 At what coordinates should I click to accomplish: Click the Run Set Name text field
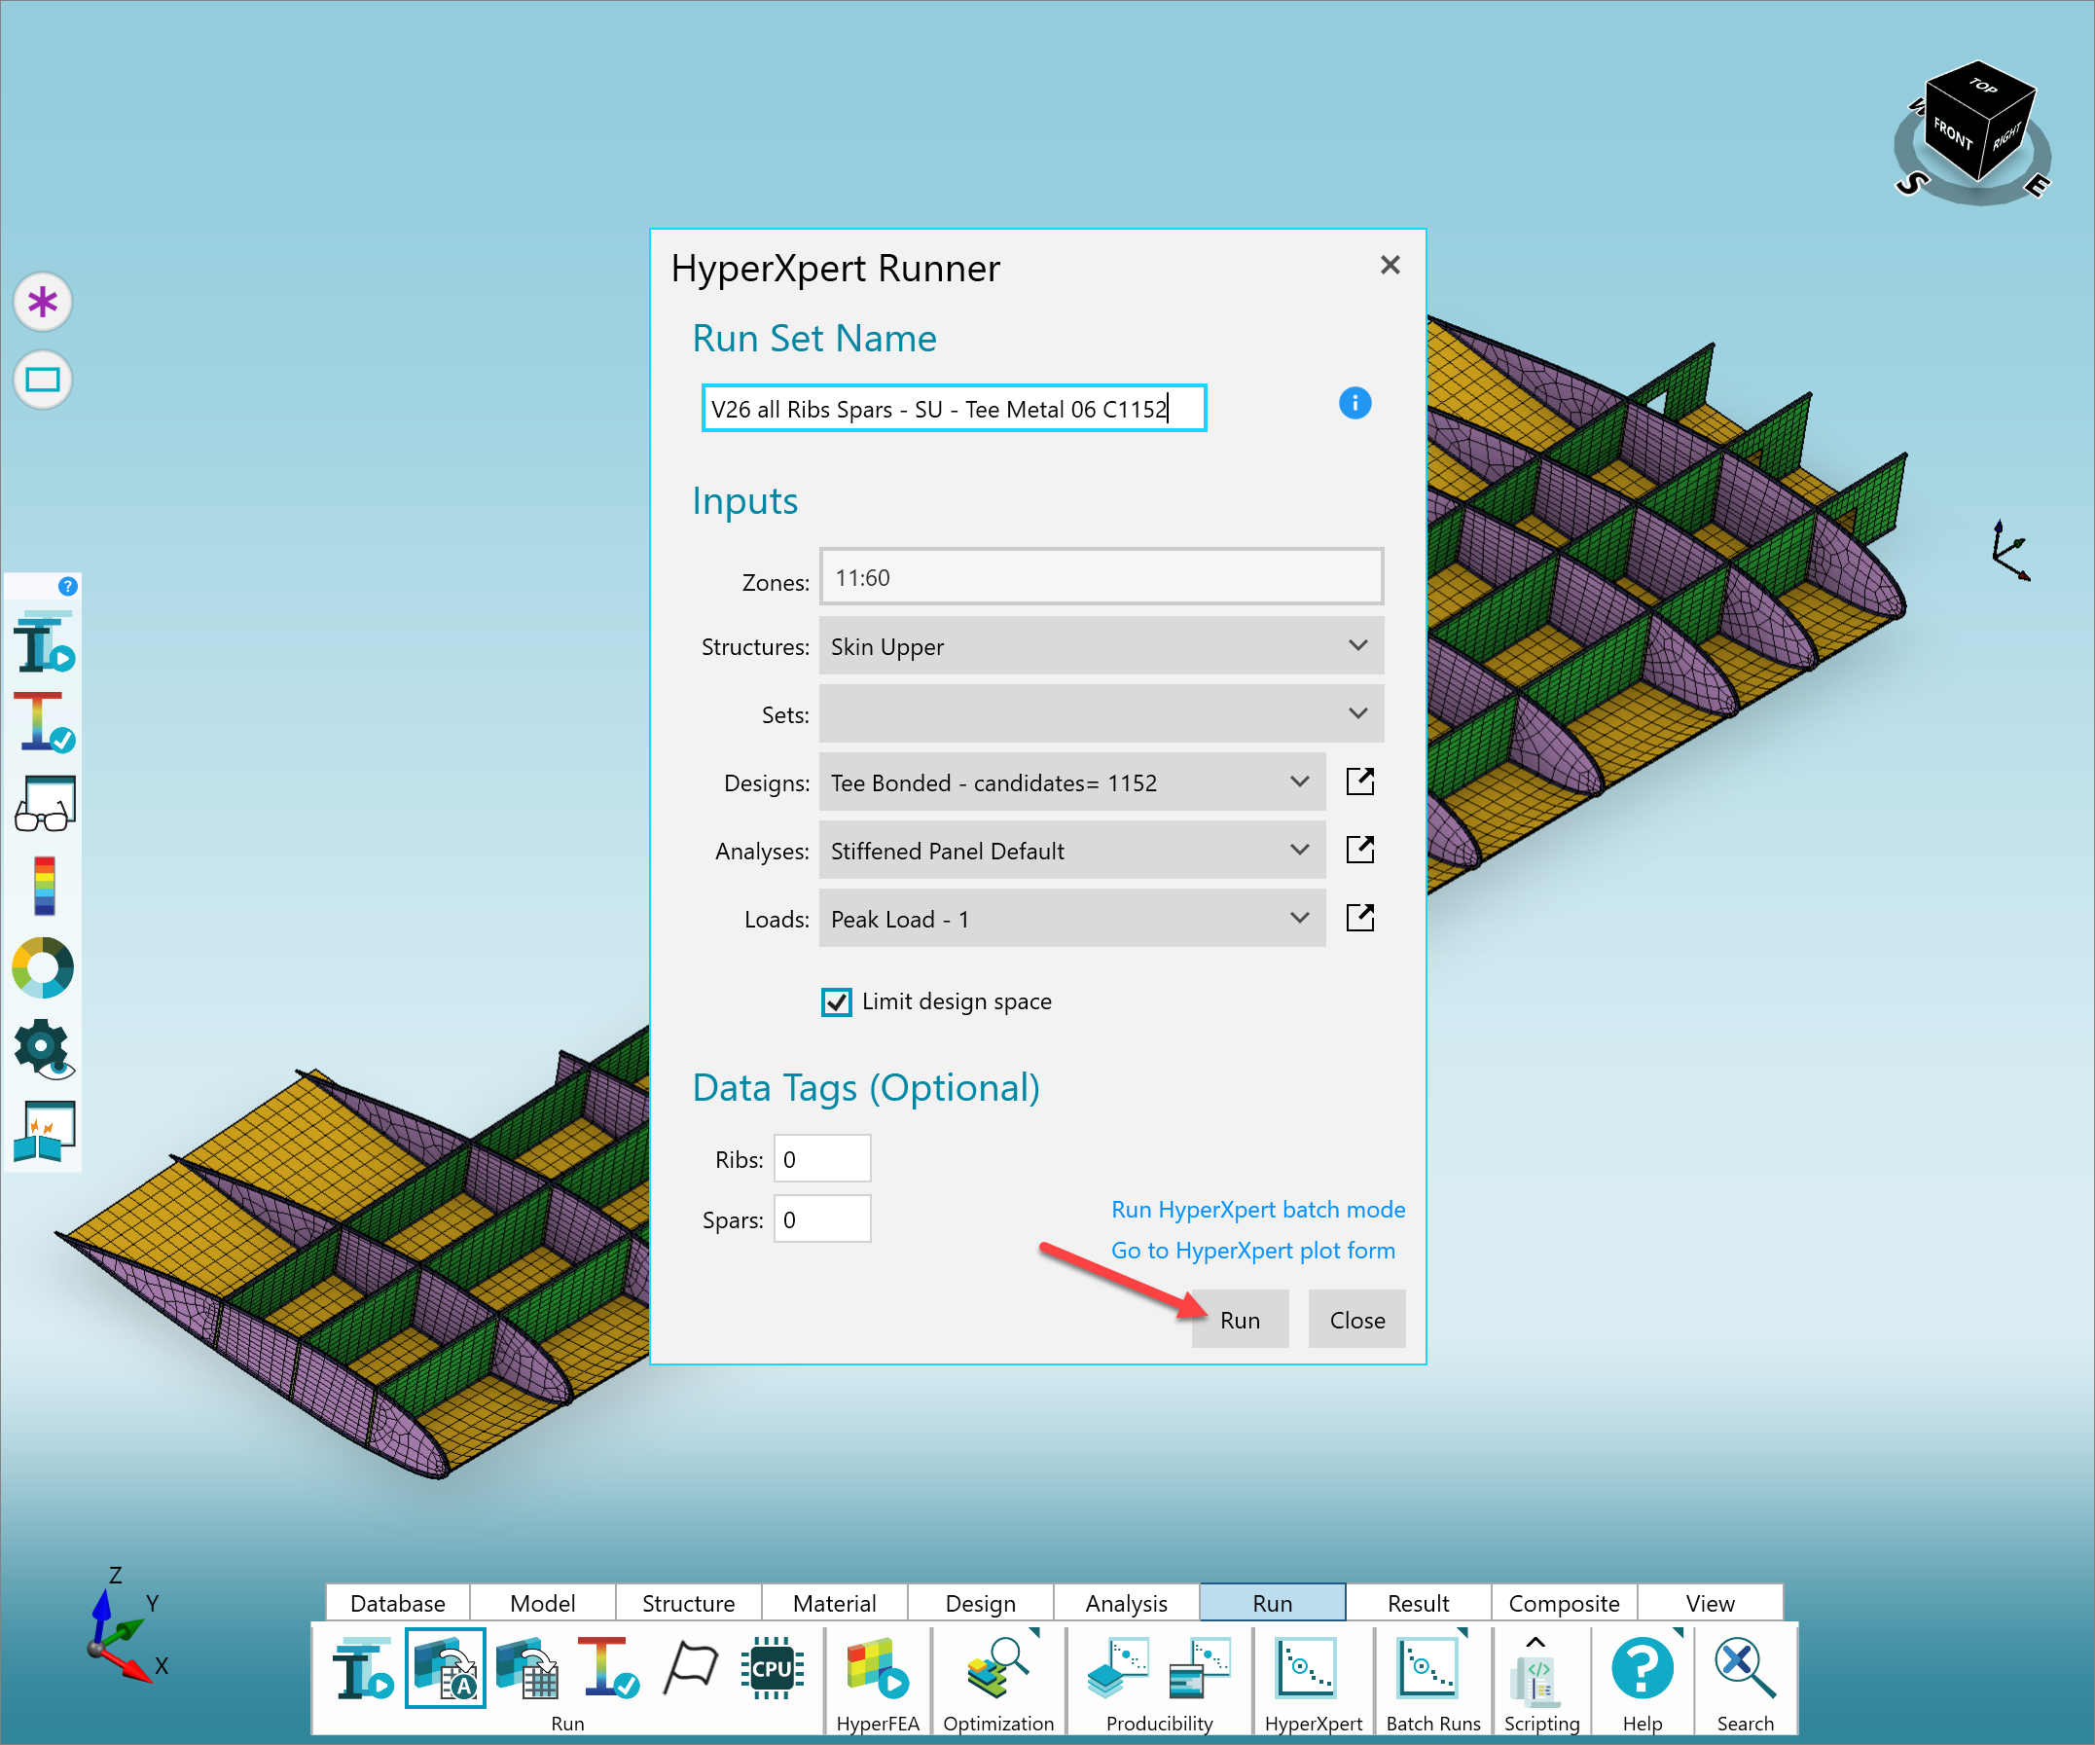coord(954,408)
